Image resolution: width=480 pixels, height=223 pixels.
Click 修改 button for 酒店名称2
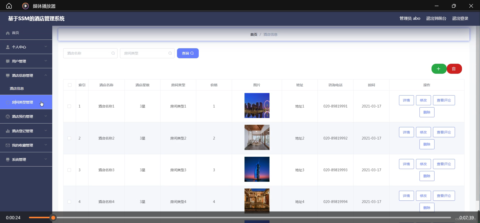click(423, 132)
